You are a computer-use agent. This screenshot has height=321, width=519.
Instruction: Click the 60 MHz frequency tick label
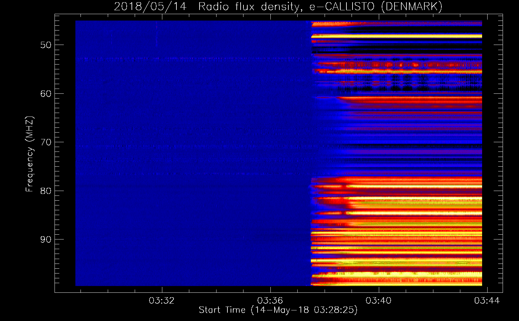pyautogui.click(x=46, y=94)
